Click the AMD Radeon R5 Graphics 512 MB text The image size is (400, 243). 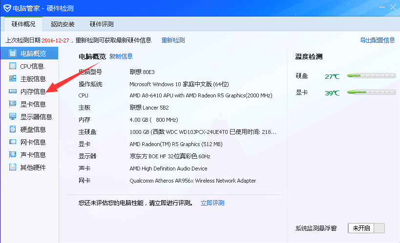176,144
